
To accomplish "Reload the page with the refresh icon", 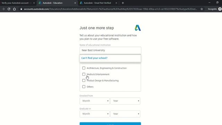I will (x=9, y=9).
